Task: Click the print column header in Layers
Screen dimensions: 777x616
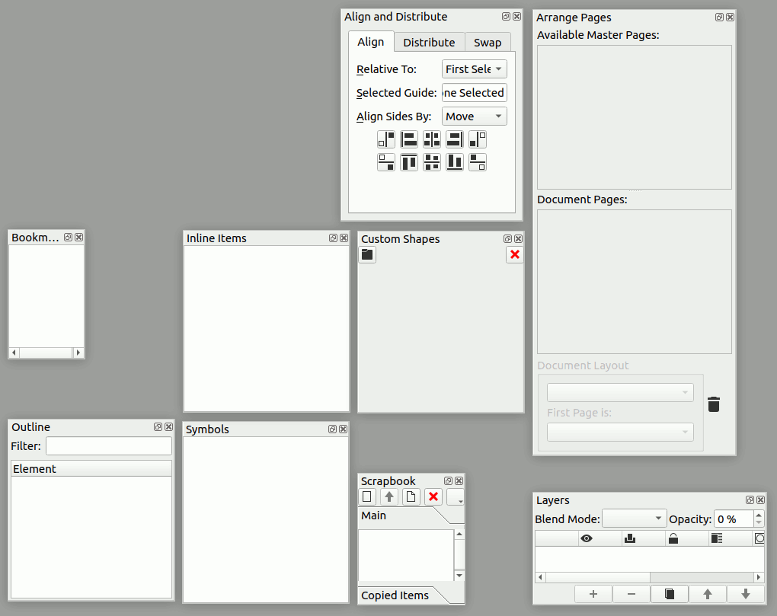Action: [630, 539]
